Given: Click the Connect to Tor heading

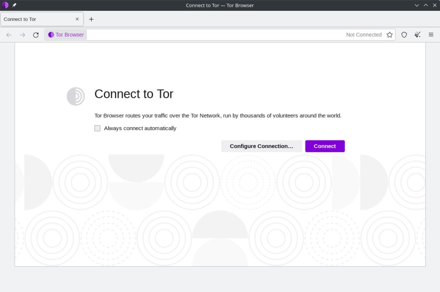Looking at the screenshot, I should [134, 94].
